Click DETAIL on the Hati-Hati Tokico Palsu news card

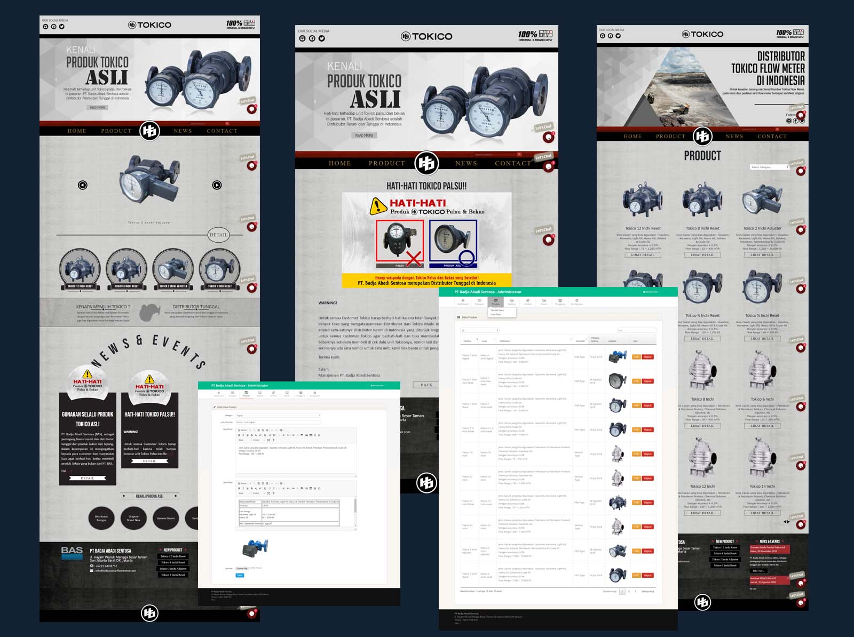(149, 461)
